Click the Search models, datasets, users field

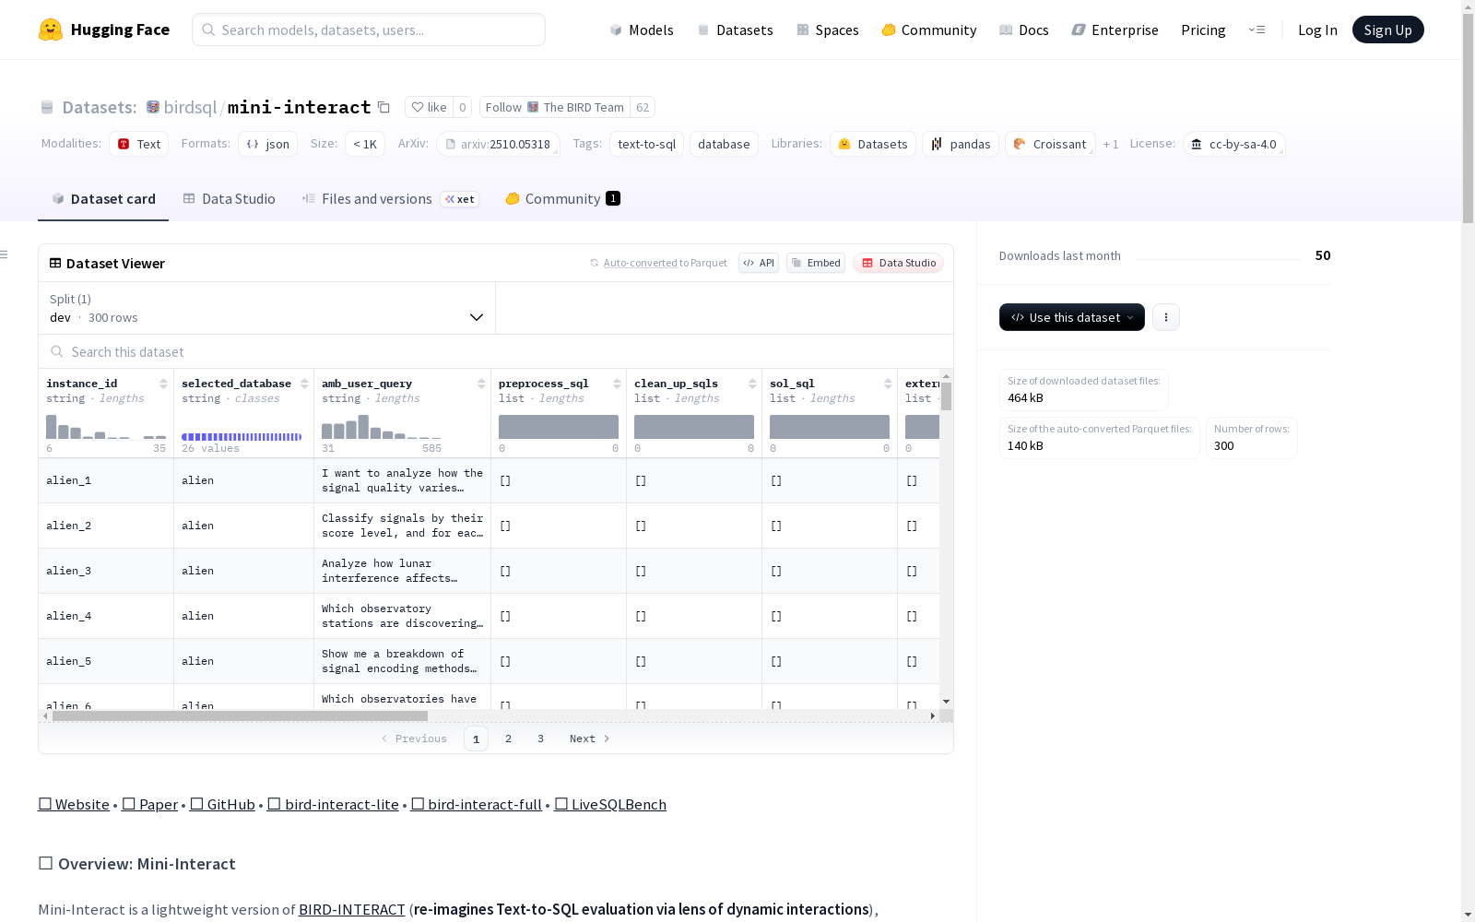369,30
